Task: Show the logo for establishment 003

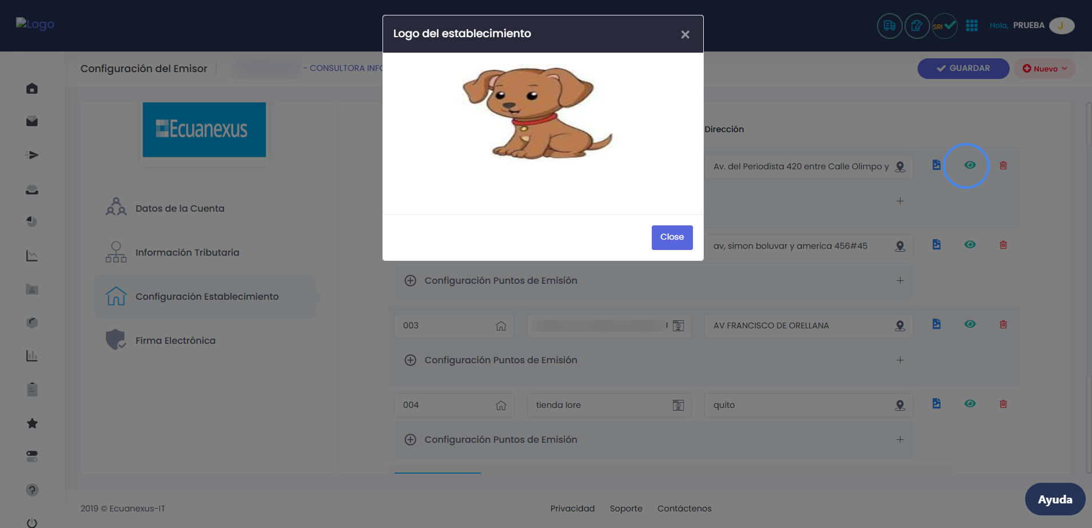Action: click(970, 324)
